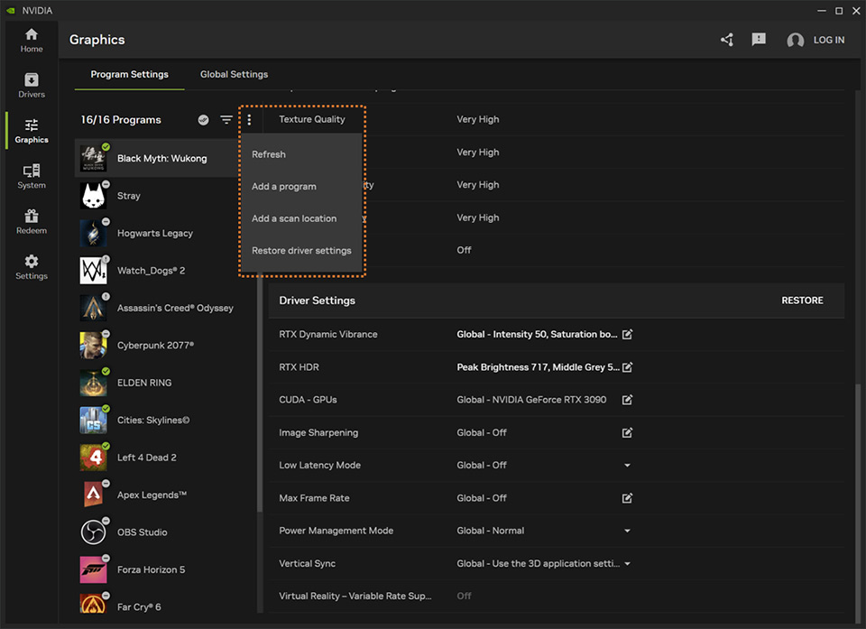Select Cyberpunk 2077 in programs list
The height and width of the screenshot is (629, 866).
coord(155,346)
